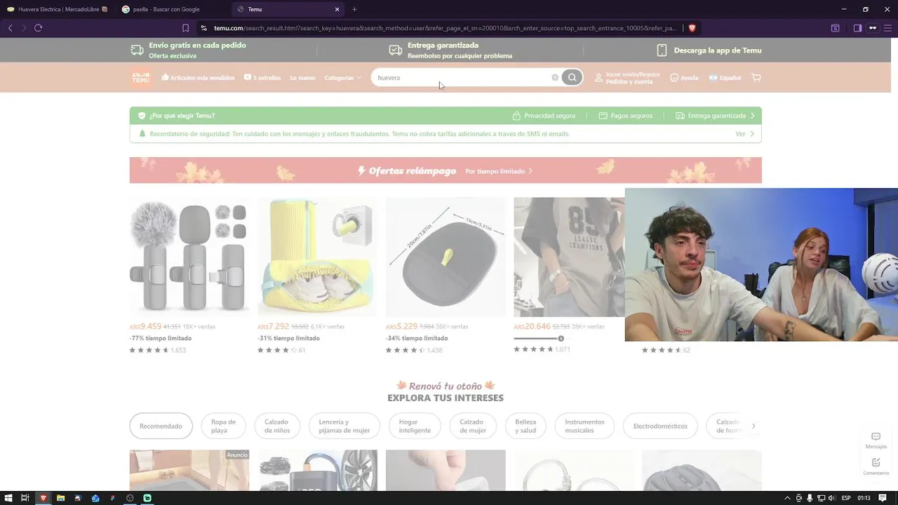Open Windows notification center

click(883, 498)
